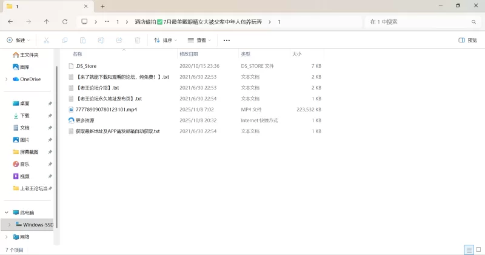Switch to details view in status bar

(x=469, y=250)
